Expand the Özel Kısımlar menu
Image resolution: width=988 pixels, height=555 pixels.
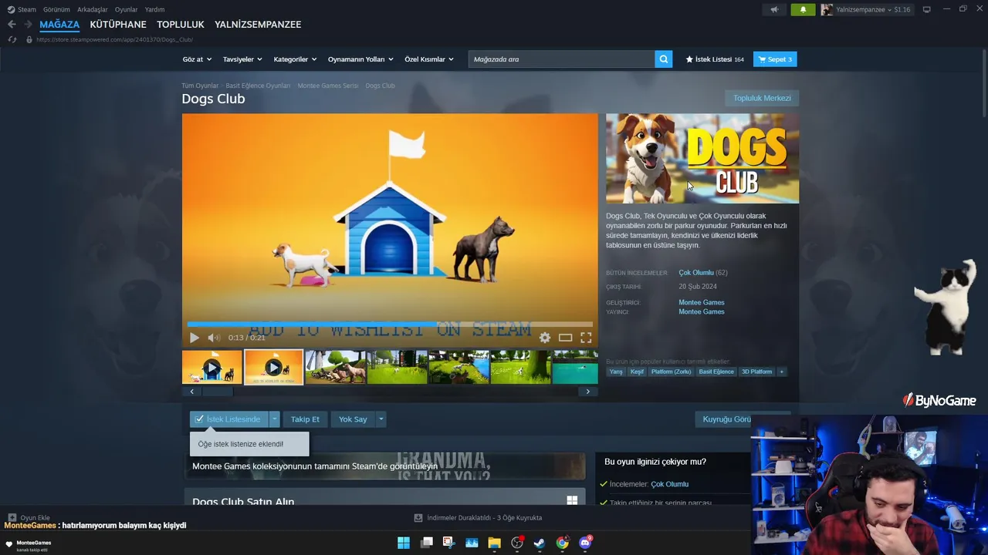click(429, 59)
